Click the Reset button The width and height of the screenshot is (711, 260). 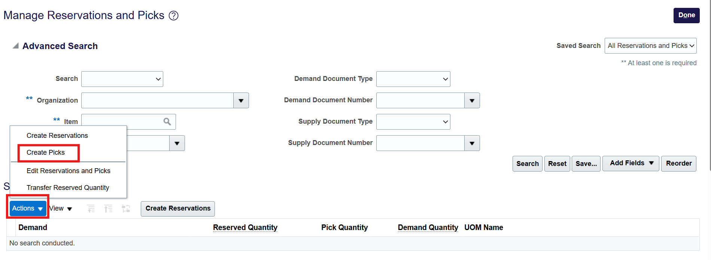[557, 164]
